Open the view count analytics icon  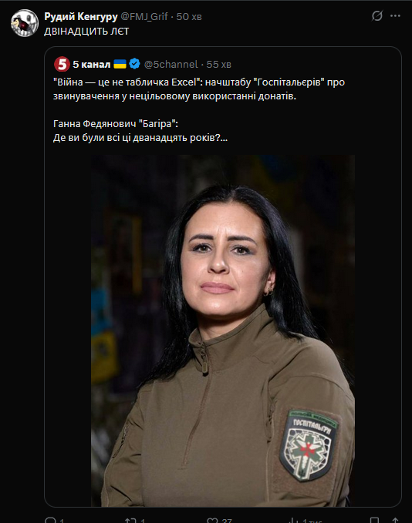point(293,520)
